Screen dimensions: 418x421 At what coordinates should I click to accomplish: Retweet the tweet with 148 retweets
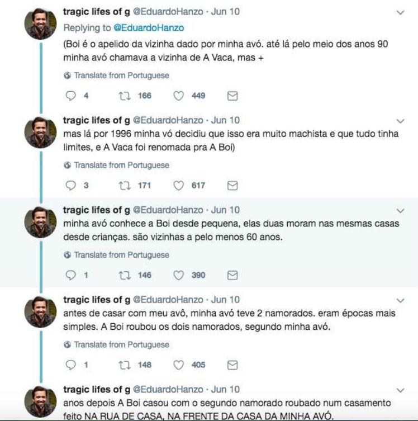point(124,365)
